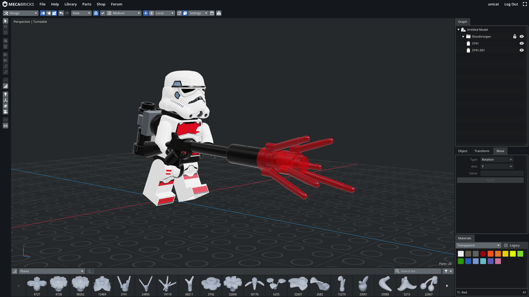
Task: Click the outlined cube icon before Settings
Action: pyautogui.click(x=179, y=13)
